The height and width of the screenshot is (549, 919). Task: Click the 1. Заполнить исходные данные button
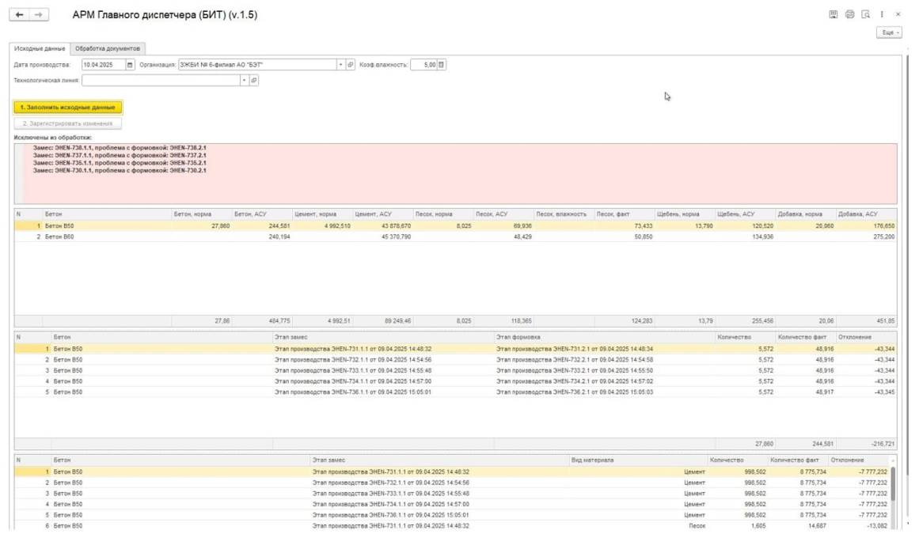tap(68, 108)
